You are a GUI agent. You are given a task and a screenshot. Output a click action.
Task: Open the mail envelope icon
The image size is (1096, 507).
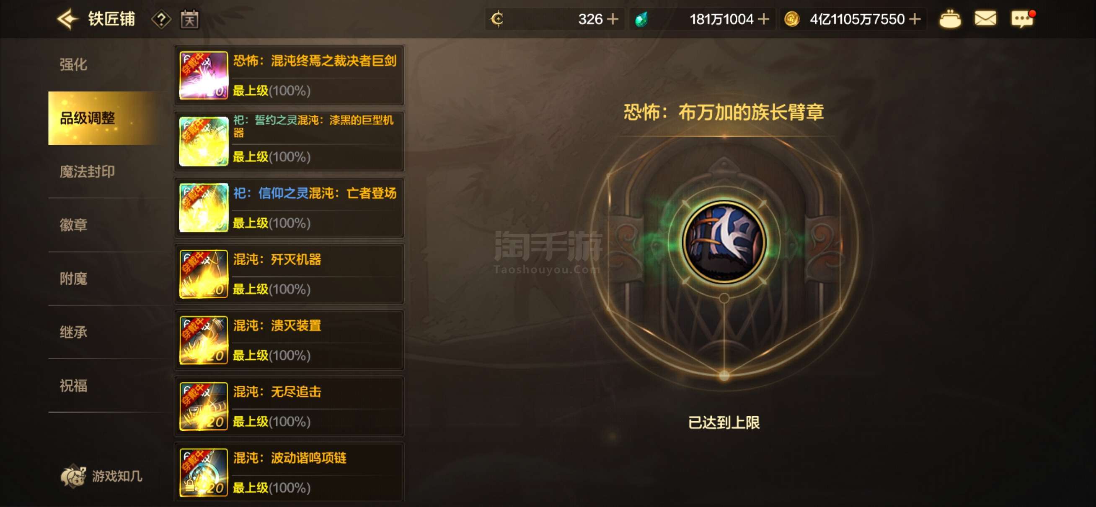pyautogui.click(x=985, y=19)
